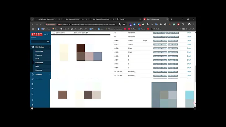
Task: Open Dashboard under Monitoring
Action: 39,51
